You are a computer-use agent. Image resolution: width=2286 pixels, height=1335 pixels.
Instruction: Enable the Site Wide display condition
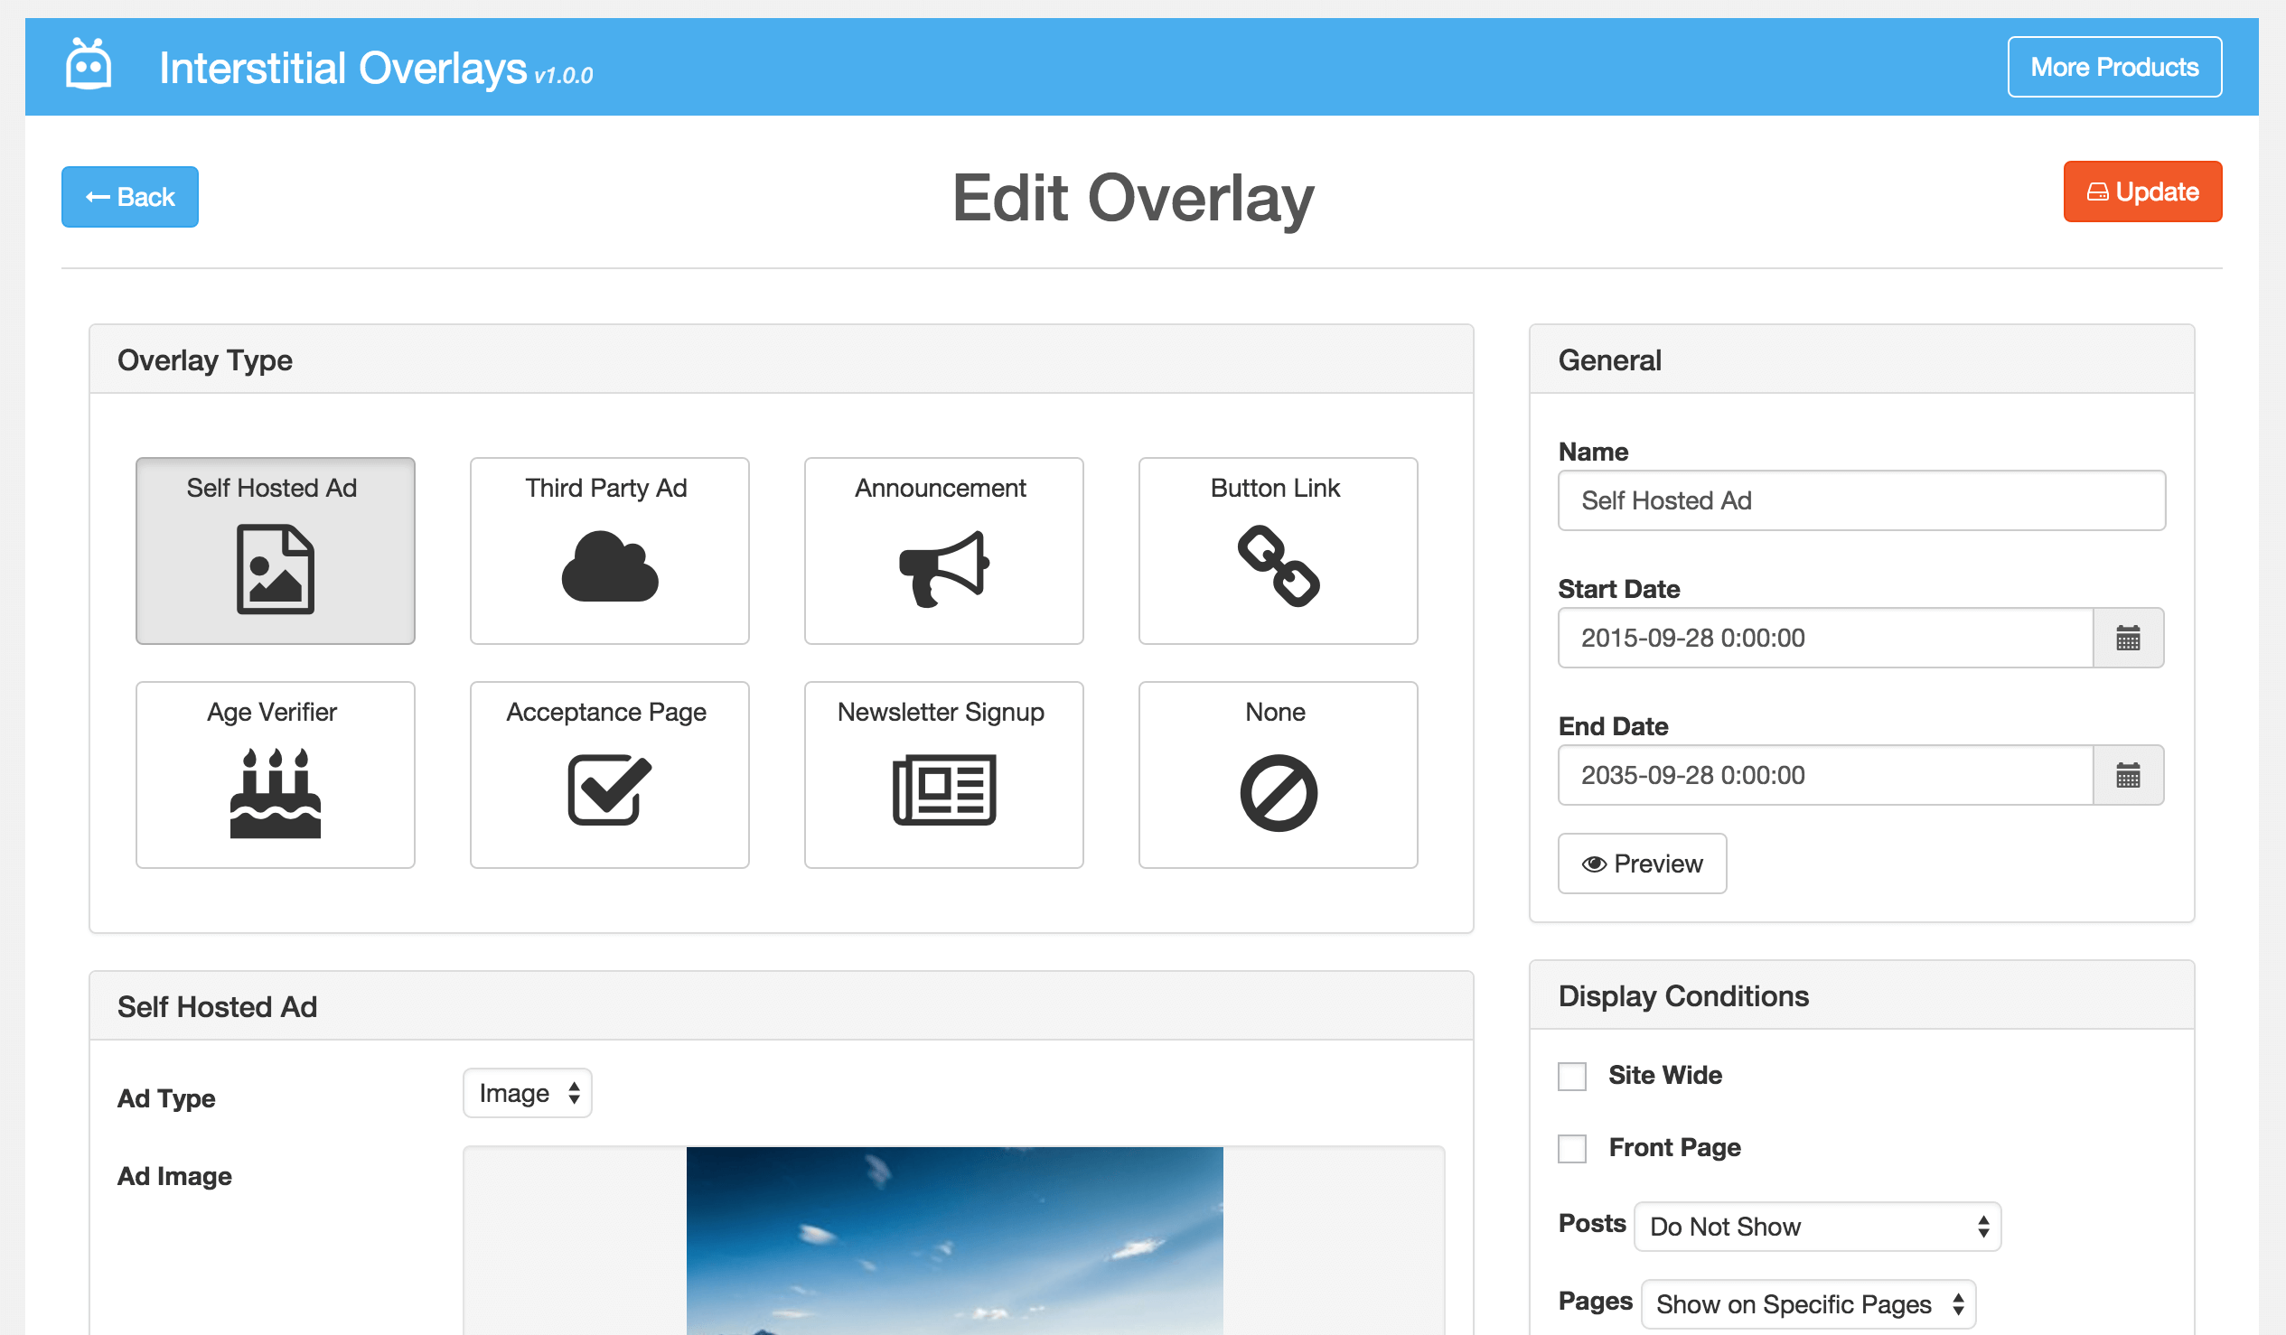pos(1571,1077)
